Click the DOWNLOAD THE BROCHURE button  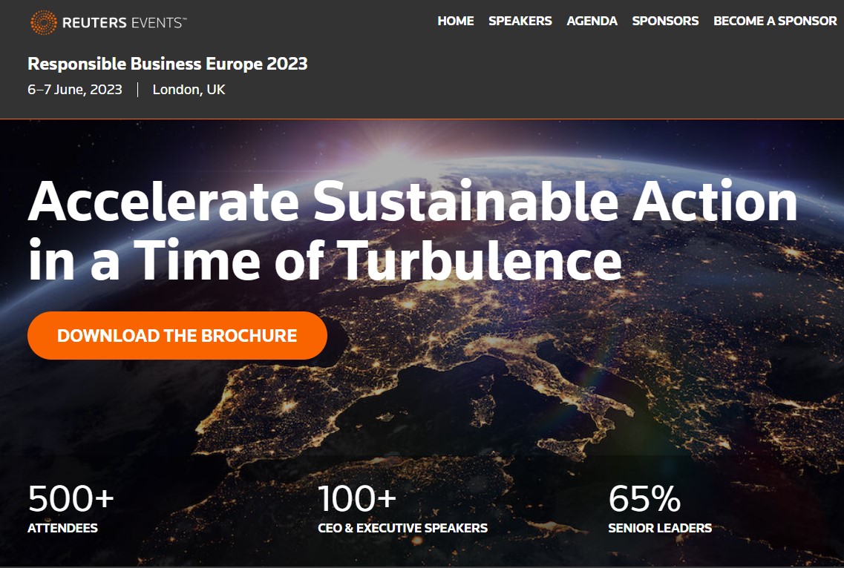pyautogui.click(x=177, y=336)
